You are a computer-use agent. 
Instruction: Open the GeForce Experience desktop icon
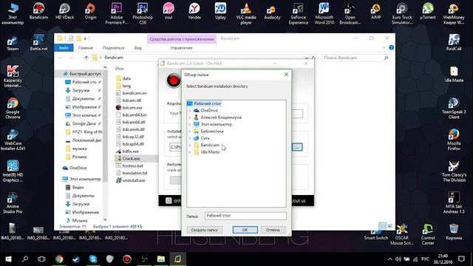point(298,13)
